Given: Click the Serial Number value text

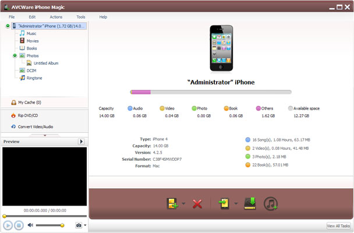Looking at the screenshot, I should tap(167, 160).
